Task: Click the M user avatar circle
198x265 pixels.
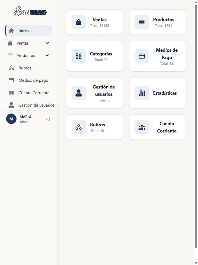Action: pyautogui.click(x=11, y=119)
